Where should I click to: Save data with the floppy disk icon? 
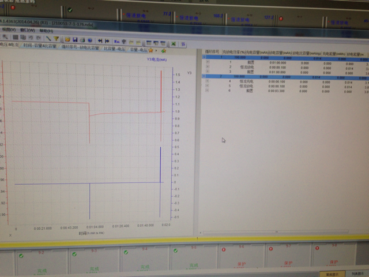click(x=75, y=40)
